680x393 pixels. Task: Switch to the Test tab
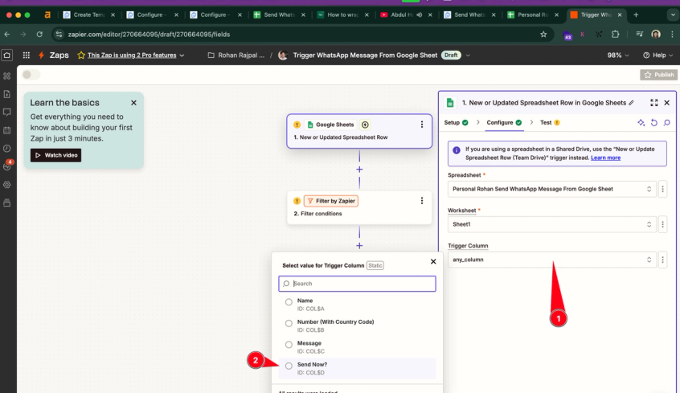point(550,123)
